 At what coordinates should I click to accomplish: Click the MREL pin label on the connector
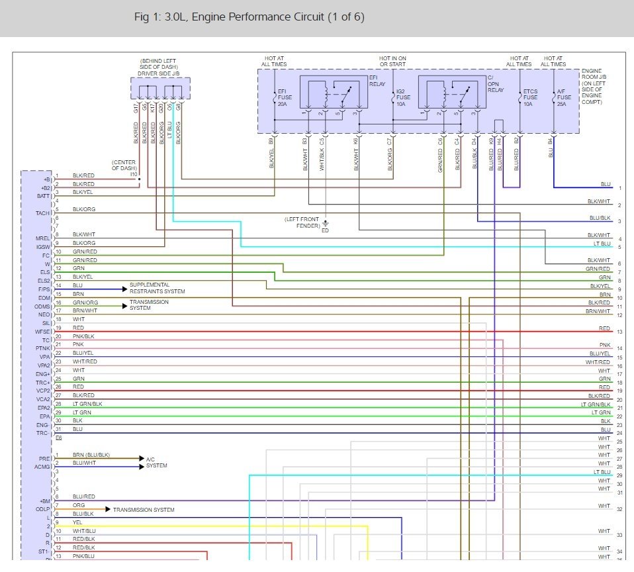click(x=44, y=238)
